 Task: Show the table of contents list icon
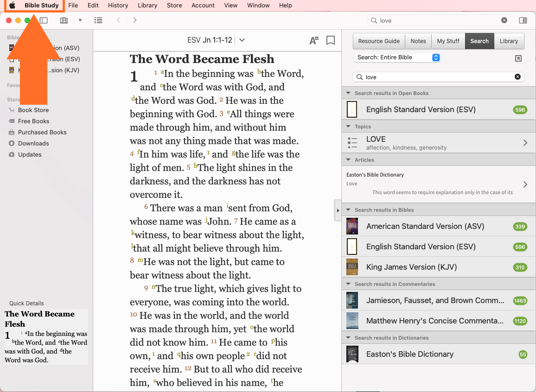(98, 20)
